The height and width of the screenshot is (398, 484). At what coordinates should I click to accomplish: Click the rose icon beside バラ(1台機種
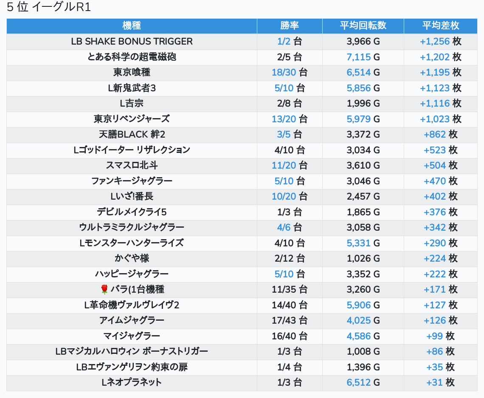(104, 290)
